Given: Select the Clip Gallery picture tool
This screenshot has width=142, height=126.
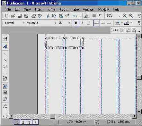Looking at the screenshot, I should tap(5, 79).
